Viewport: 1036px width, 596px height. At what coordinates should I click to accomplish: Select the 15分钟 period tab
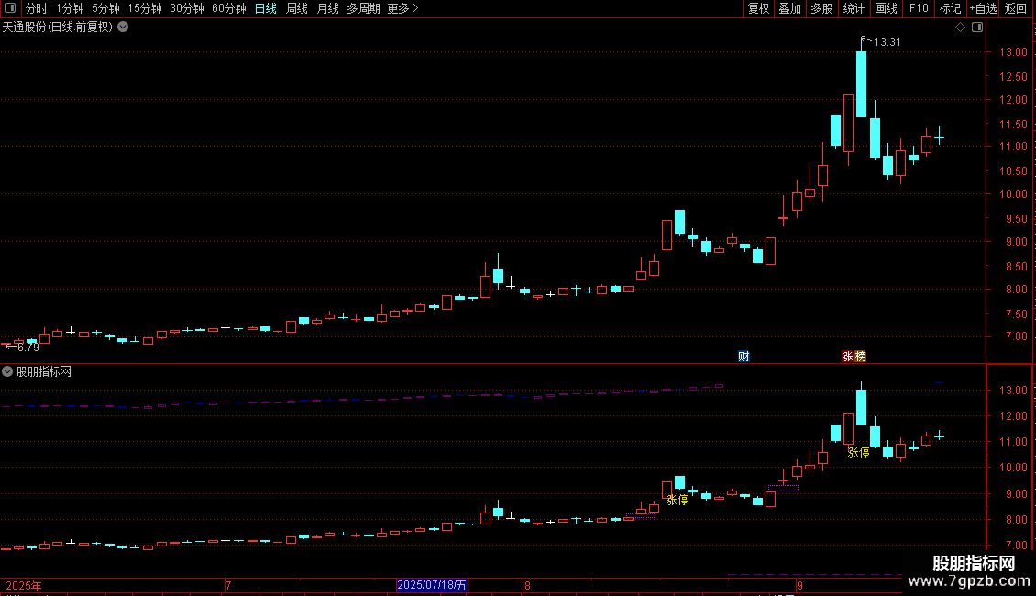coord(145,8)
